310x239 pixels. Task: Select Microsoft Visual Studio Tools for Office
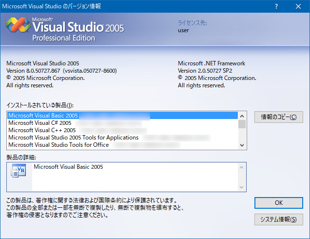pos(122,145)
